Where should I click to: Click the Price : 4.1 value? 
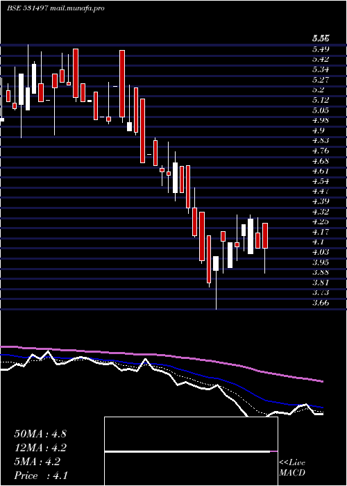(41, 476)
